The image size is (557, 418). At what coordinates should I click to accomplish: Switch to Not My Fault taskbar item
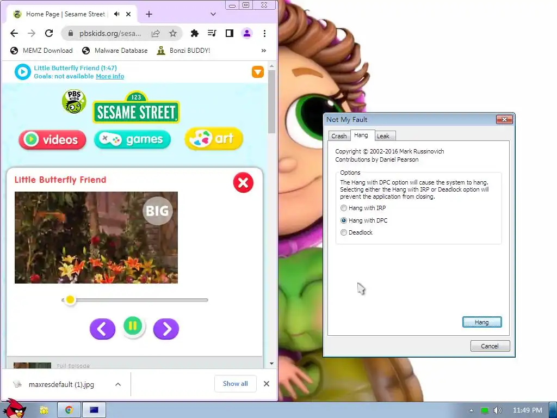(94, 410)
